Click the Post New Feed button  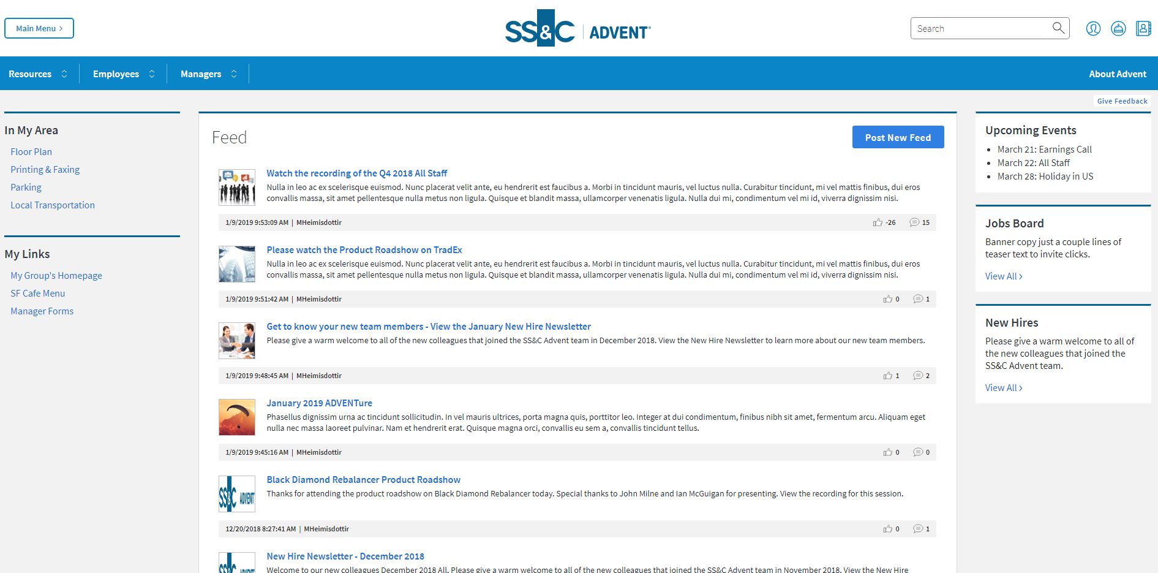click(898, 137)
